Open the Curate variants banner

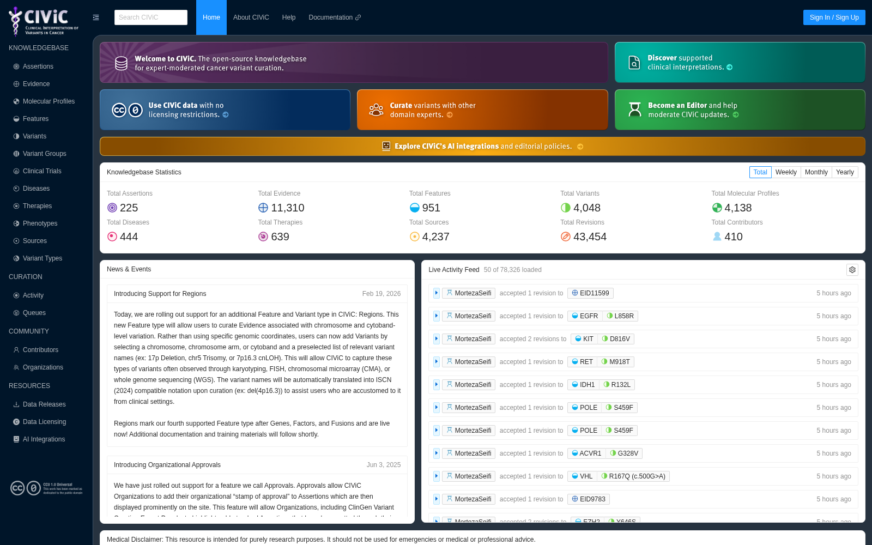click(x=482, y=110)
